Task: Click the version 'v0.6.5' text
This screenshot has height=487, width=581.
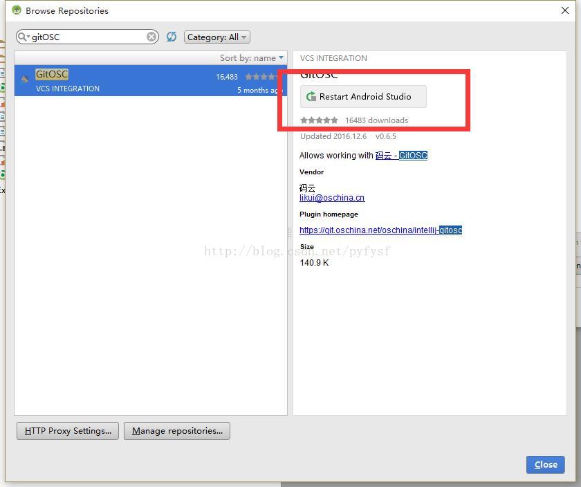Action: pyautogui.click(x=386, y=136)
